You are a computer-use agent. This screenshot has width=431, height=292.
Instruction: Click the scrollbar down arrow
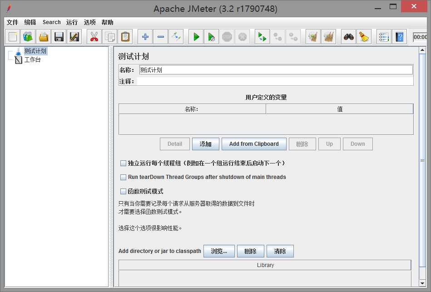[x=422, y=283]
